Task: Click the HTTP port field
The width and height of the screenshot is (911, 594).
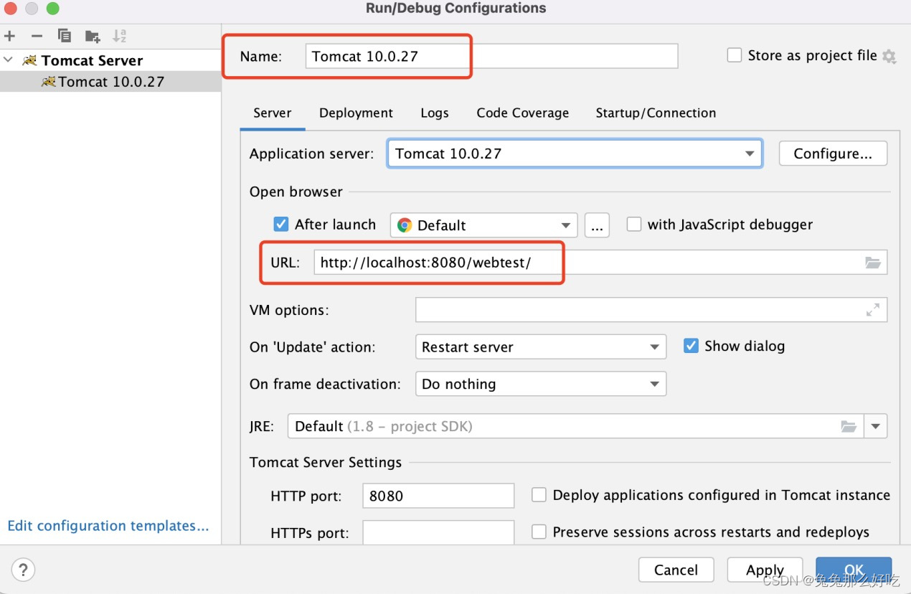Action: pos(438,496)
